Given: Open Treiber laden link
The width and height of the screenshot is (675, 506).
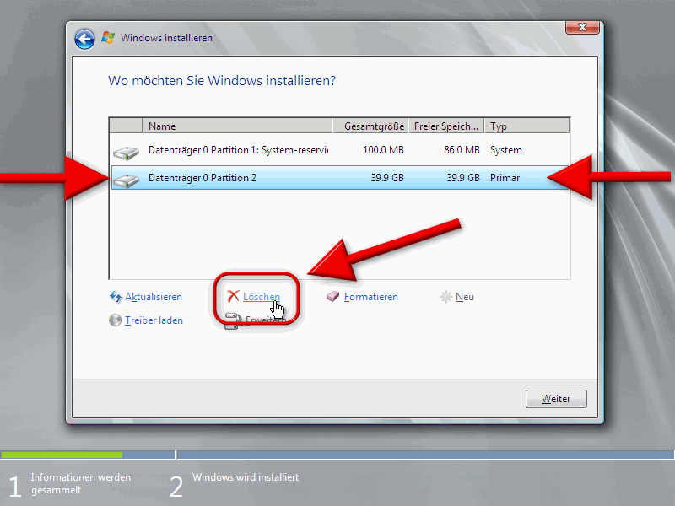Looking at the screenshot, I should point(154,320).
